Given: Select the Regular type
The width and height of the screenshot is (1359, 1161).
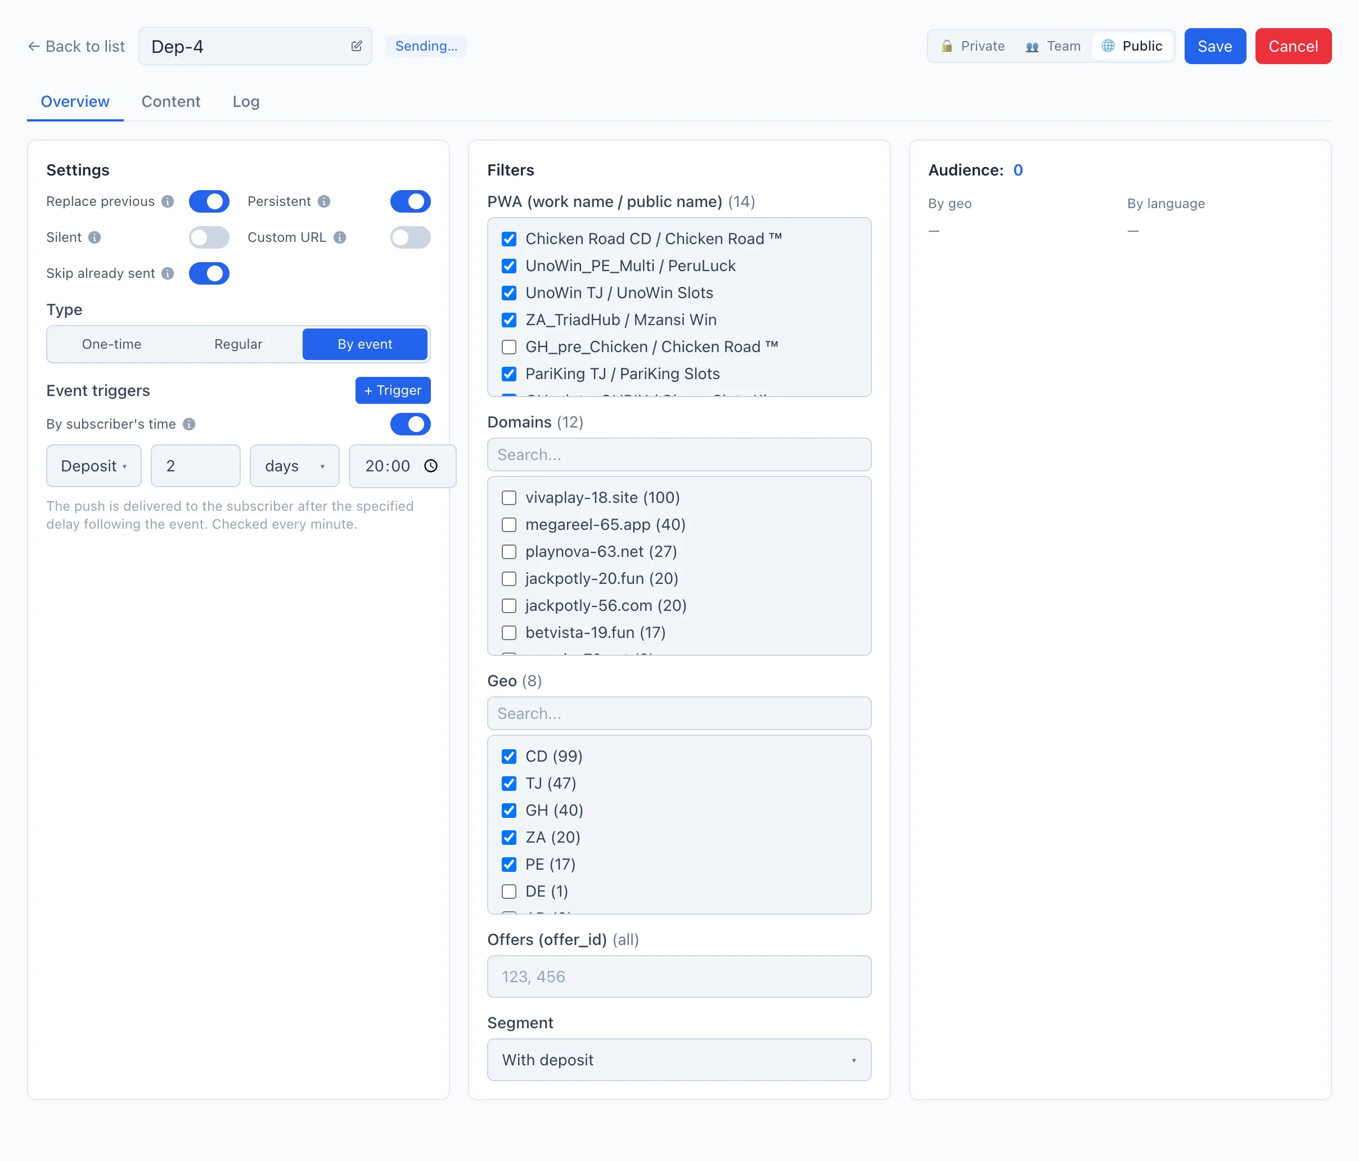Looking at the screenshot, I should point(238,344).
